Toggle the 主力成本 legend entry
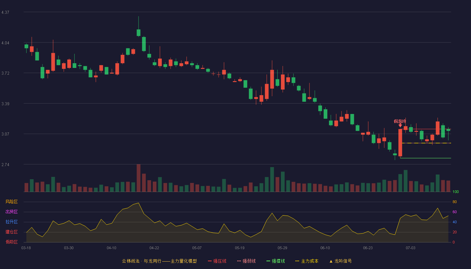Screen dimensions: 471x269 pyautogui.click(x=307, y=261)
